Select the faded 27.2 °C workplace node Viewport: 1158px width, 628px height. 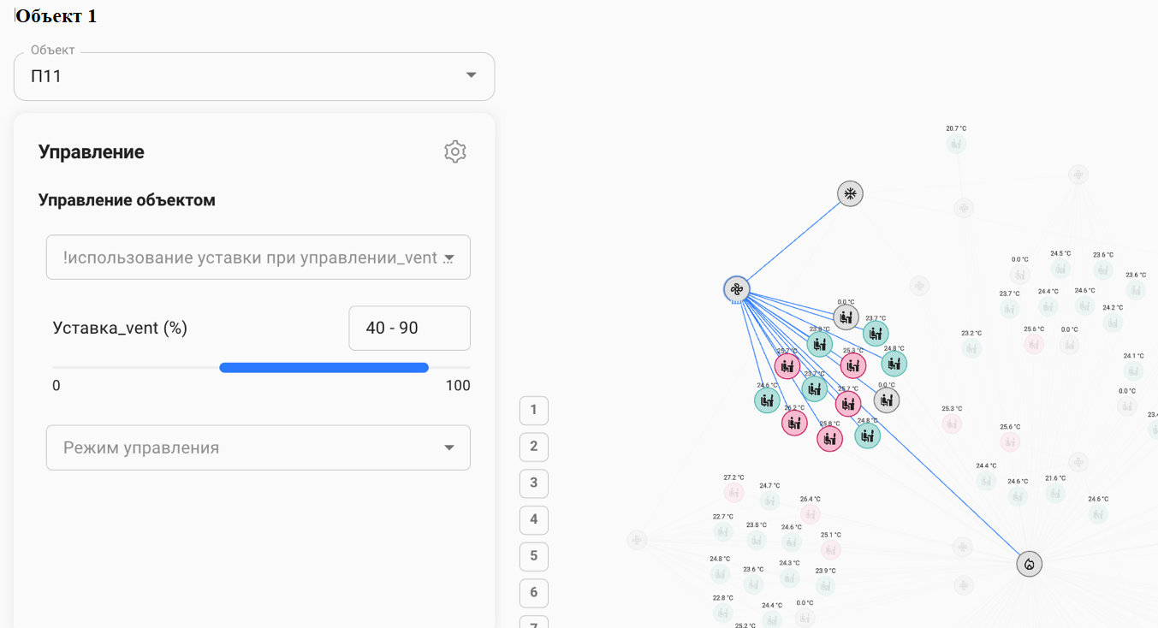[733, 493]
